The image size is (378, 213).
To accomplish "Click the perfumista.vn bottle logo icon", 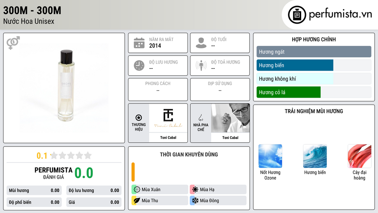I will coord(297,15).
